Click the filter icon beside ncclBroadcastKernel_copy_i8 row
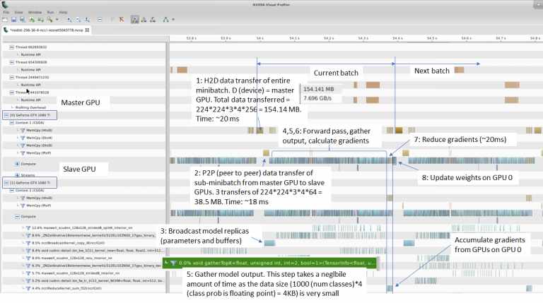This screenshot has width=543, height=303. point(30,242)
